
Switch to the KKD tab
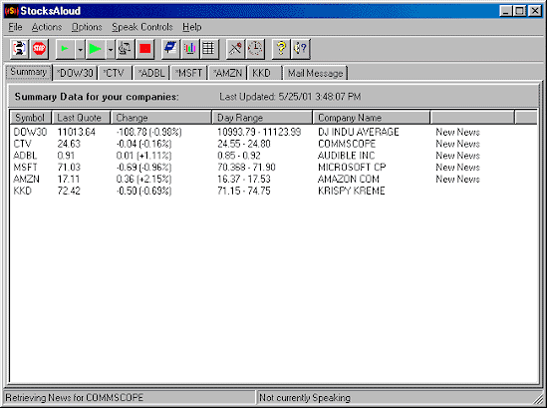265,73
